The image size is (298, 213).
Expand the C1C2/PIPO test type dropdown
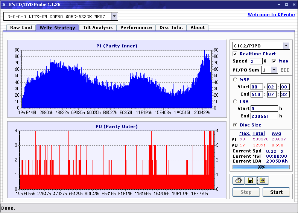pyautogui.click(x=286, y=46)
